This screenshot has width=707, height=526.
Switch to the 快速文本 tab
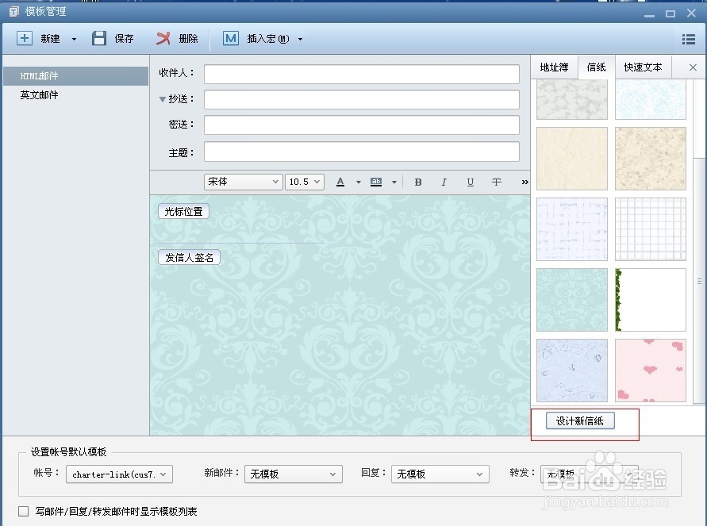(643, 67)
